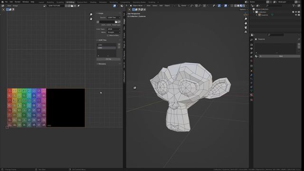
Task: Enable X-ray toggle in viewport header
Action: click(x=232, y=6)
